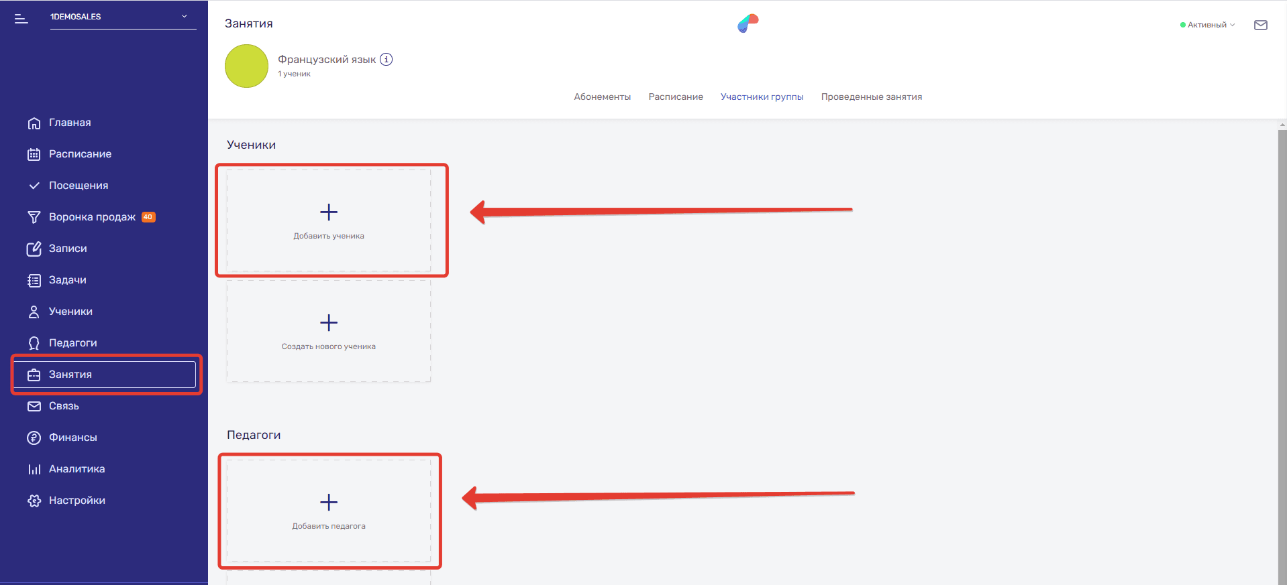Image resolution: width=1287 pixels, height=585 pixels.
Task: Open Настройки gear icon
Action: click(34, 501)
